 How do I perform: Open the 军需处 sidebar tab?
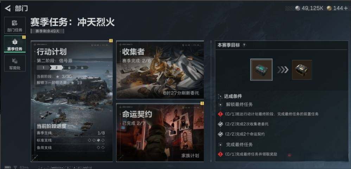15,63
